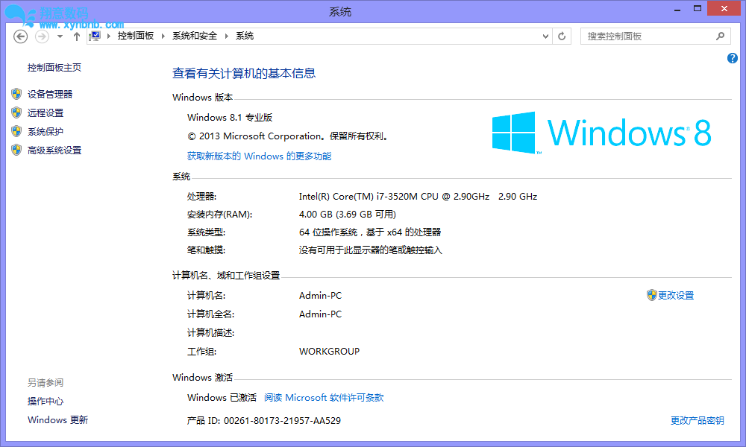Click the Forward navigation arrow
746x447 pixels.
[x=42, y=36]
